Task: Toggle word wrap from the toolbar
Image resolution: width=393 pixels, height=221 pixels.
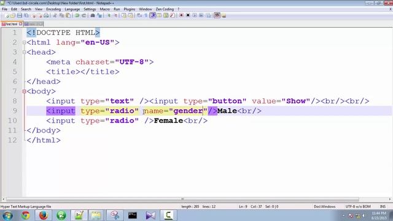Action: pyautogui.click(x=139, y=15)
